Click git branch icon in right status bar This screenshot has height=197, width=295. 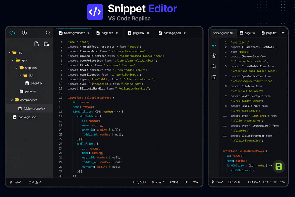[213, 182]
